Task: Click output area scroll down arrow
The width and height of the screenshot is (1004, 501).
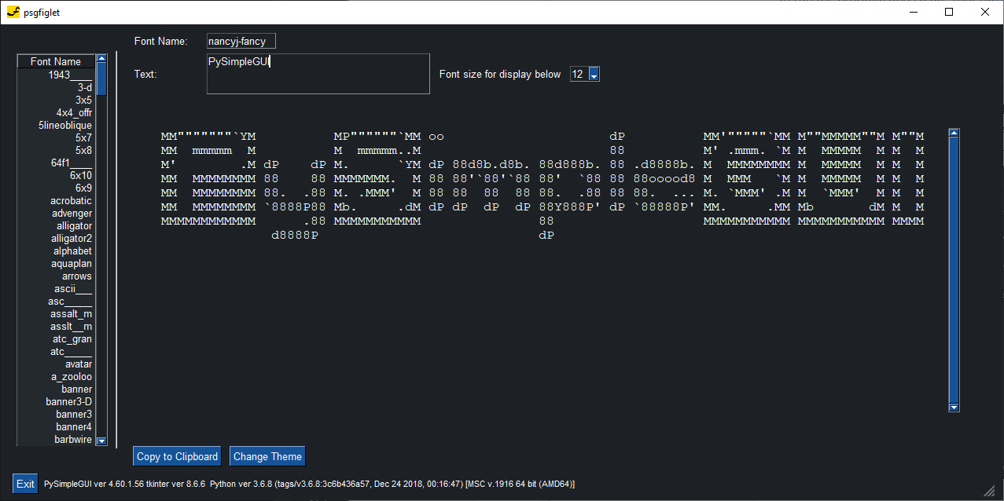Action: 954,407
